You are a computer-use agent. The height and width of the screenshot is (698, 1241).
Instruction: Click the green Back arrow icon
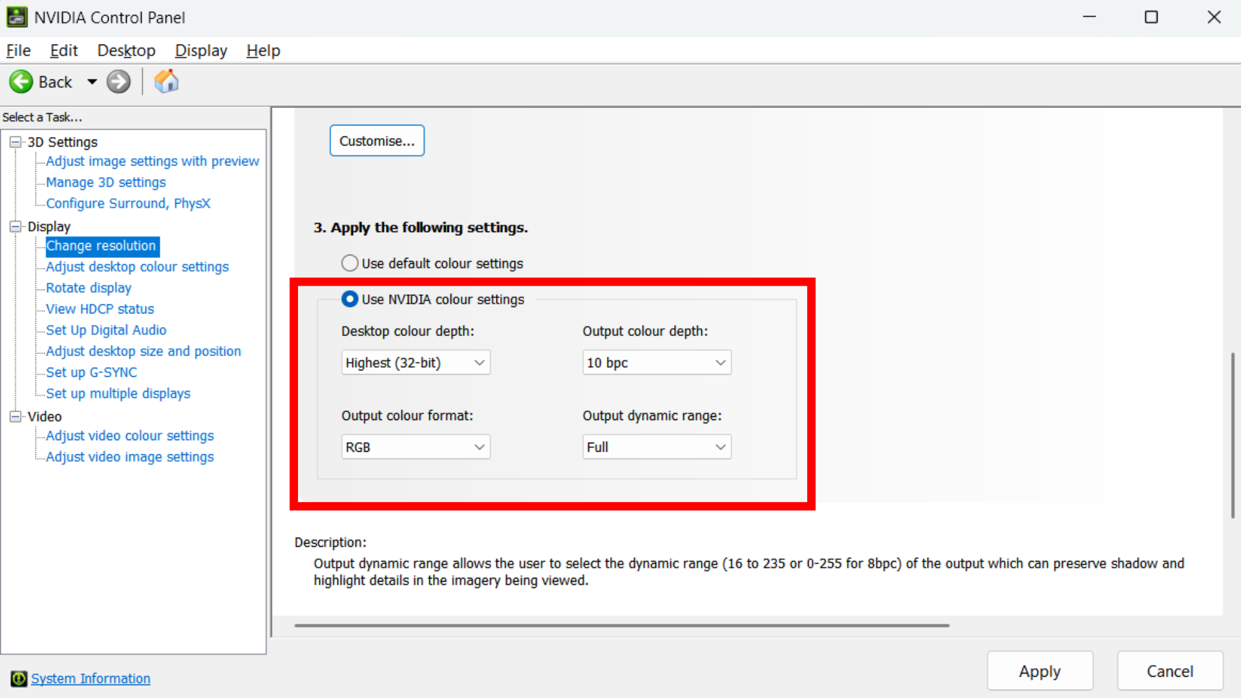[21, 82]
